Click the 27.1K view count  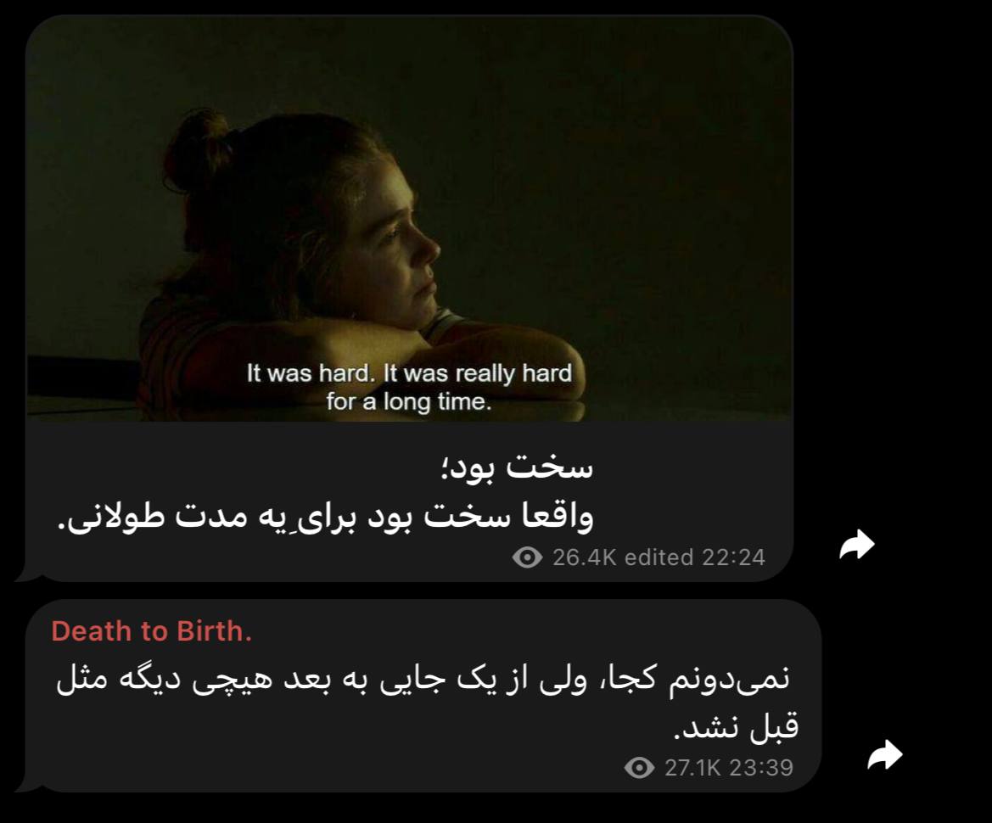(692, 767)
